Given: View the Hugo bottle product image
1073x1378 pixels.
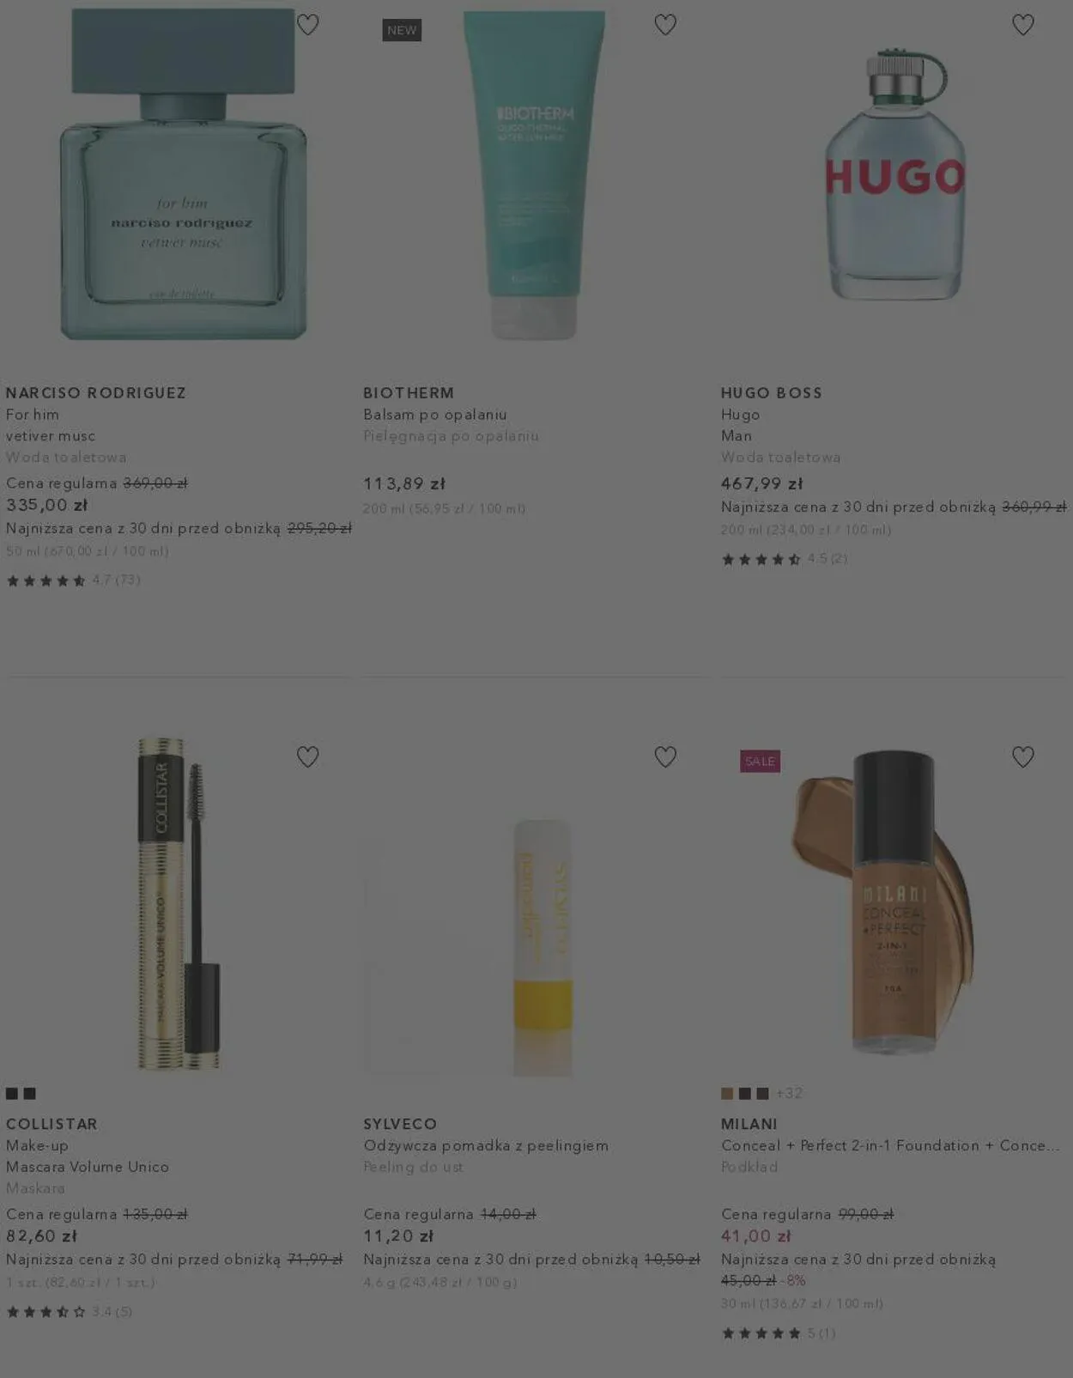Looking at the screenshot, I should (x=894, y=174).
